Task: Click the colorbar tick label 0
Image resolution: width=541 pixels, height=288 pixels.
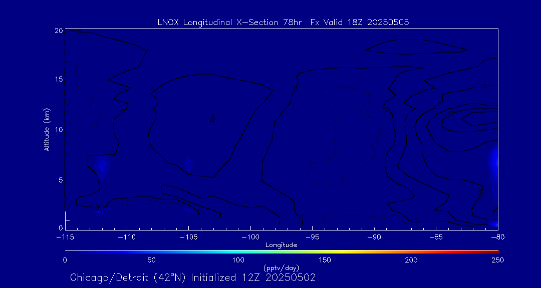Action: (x=65, y=260)
